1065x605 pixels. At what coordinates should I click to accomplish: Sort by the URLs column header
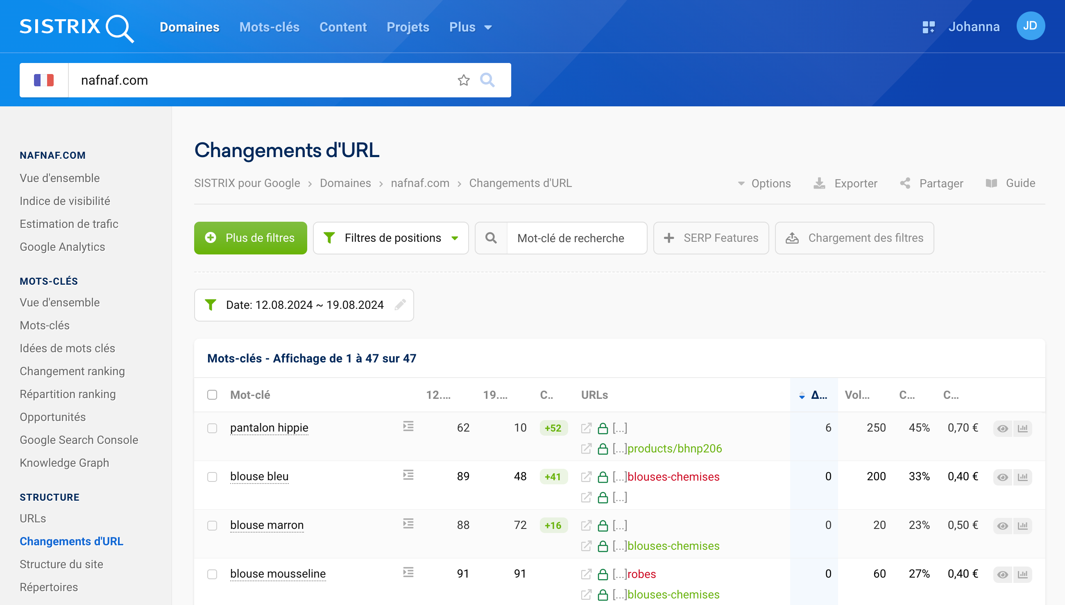tap(594, 395)
